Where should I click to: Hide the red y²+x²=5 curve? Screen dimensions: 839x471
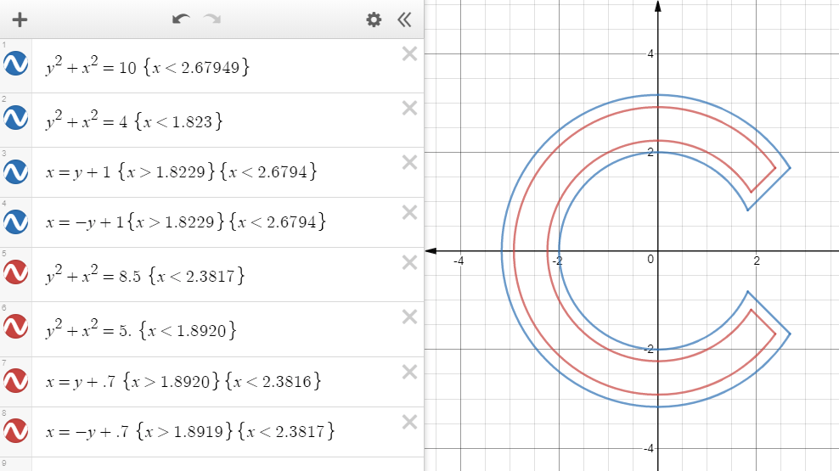15,327
